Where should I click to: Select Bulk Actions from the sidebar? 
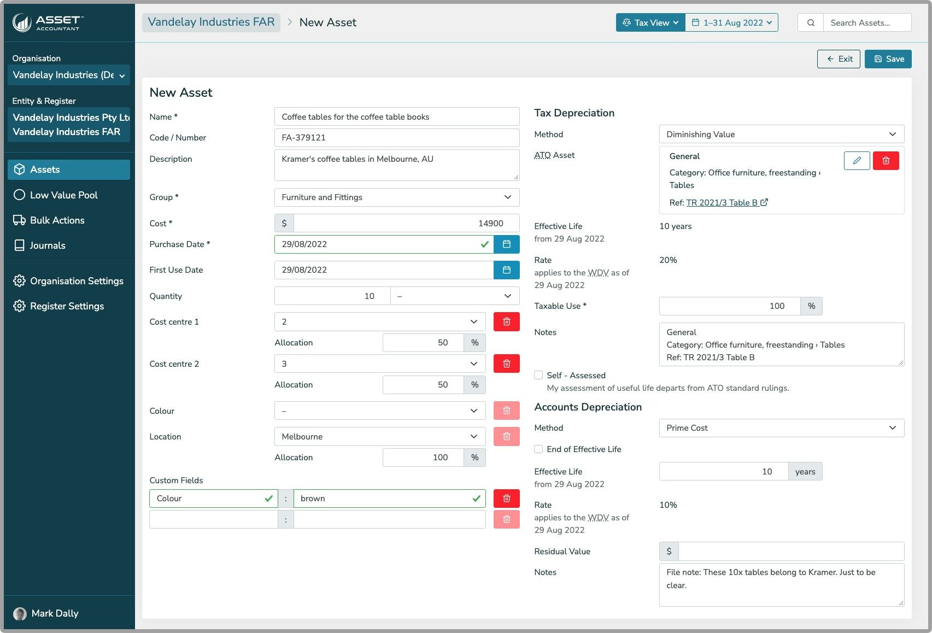coord(57,220)
